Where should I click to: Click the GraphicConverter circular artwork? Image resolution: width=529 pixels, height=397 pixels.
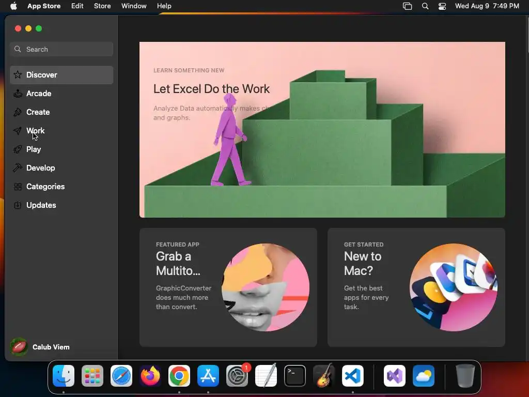pos(265,287)
